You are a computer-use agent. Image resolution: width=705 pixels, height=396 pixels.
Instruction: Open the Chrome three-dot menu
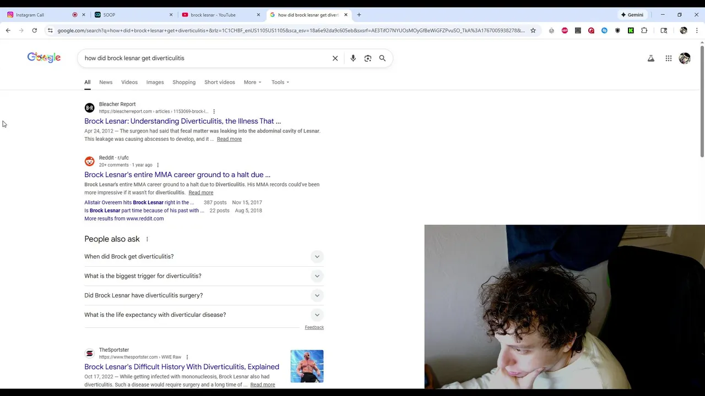(697, 30)
